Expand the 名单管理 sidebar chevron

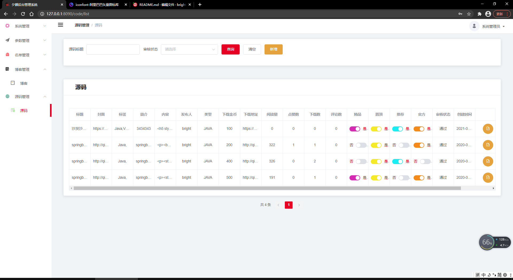coord(45,55)
